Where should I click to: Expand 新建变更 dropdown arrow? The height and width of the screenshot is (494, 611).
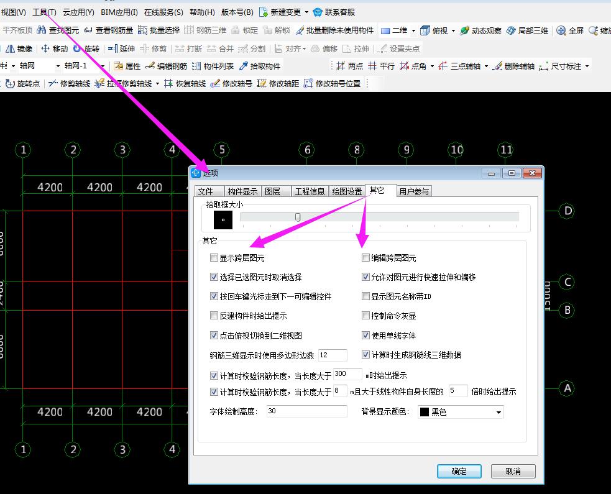pyautogui.click(x=306, y=12)
